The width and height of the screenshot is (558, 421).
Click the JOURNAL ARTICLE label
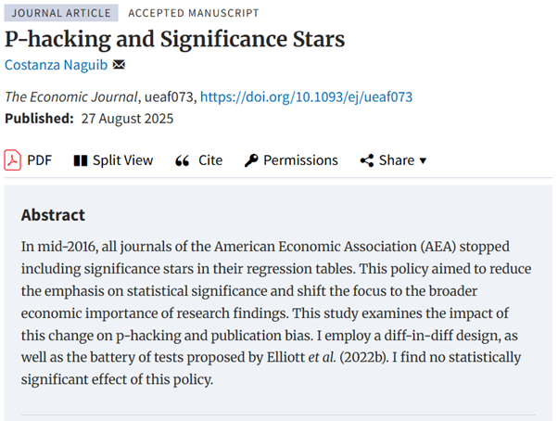(61, 14)
